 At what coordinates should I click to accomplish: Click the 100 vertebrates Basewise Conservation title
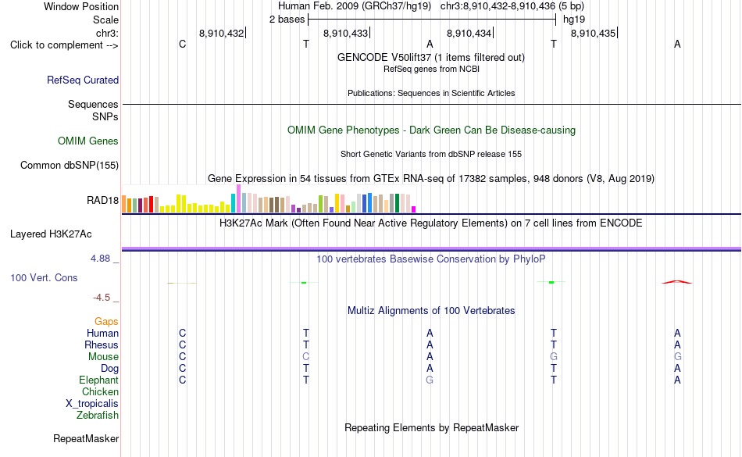pyautogui.click(x=430, y=259)
